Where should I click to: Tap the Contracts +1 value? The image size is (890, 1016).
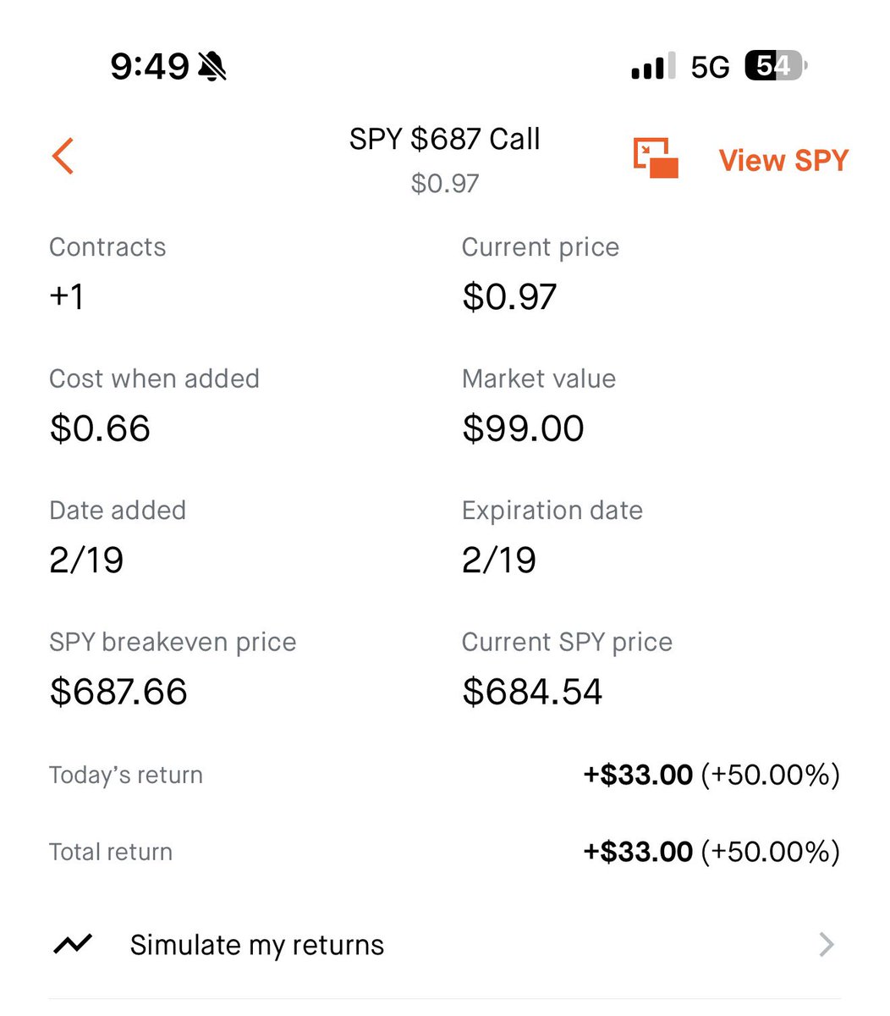point(66,297)
